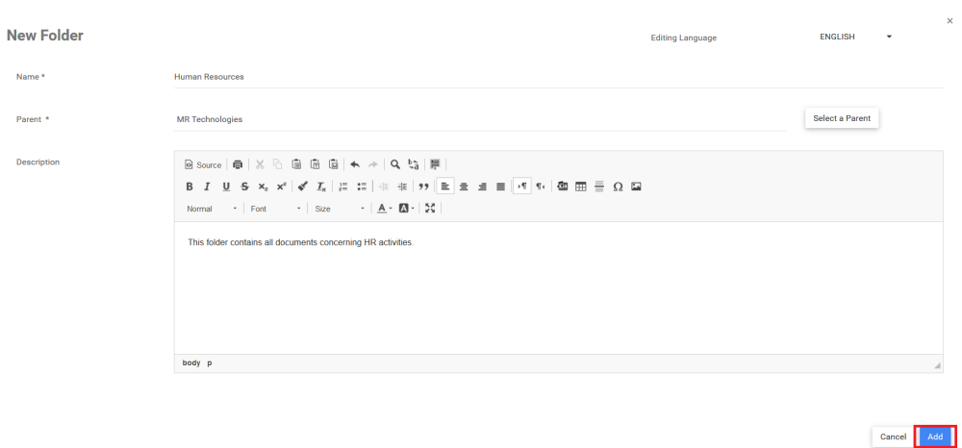
Task: Insert an image
Action: coord(636,187)
